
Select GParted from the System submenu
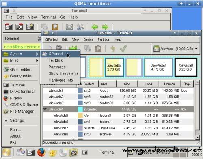click(x=60, y=54)
